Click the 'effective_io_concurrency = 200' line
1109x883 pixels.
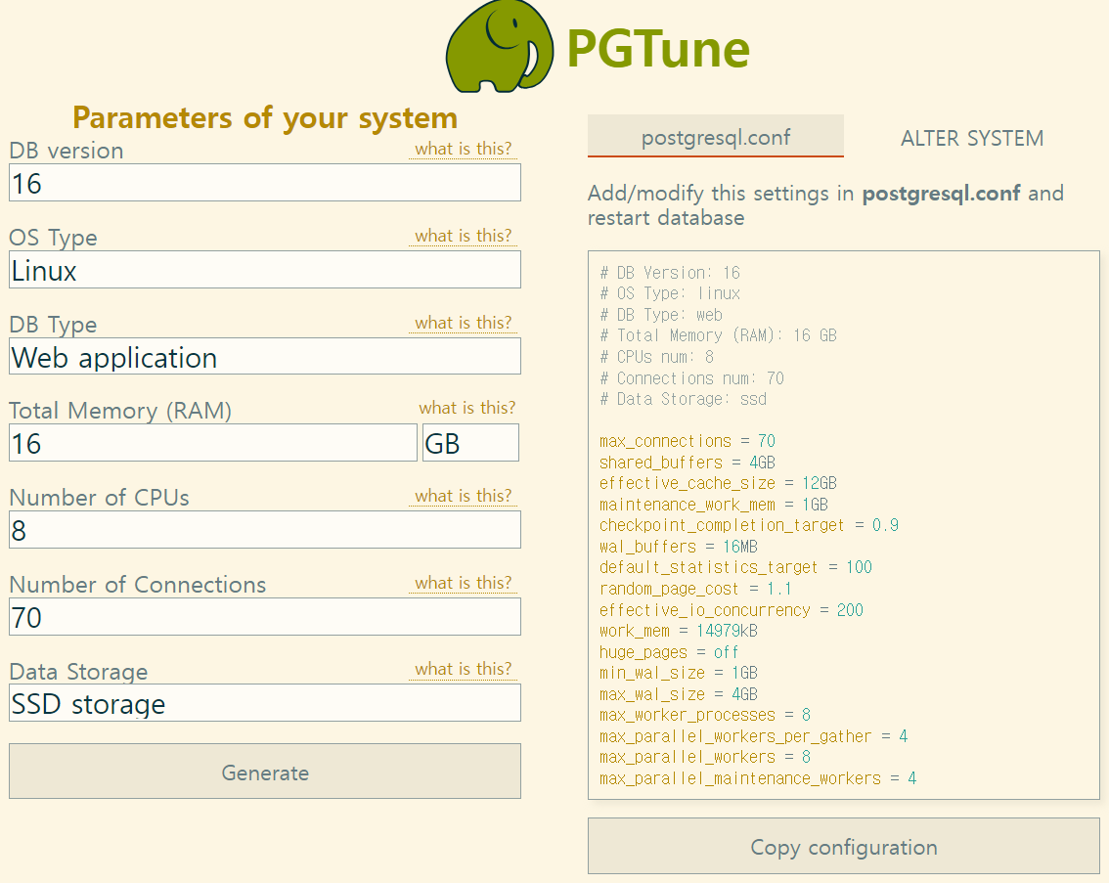coord(732,610)
